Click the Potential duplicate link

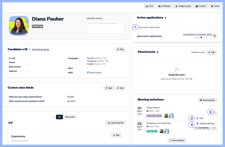40,49
